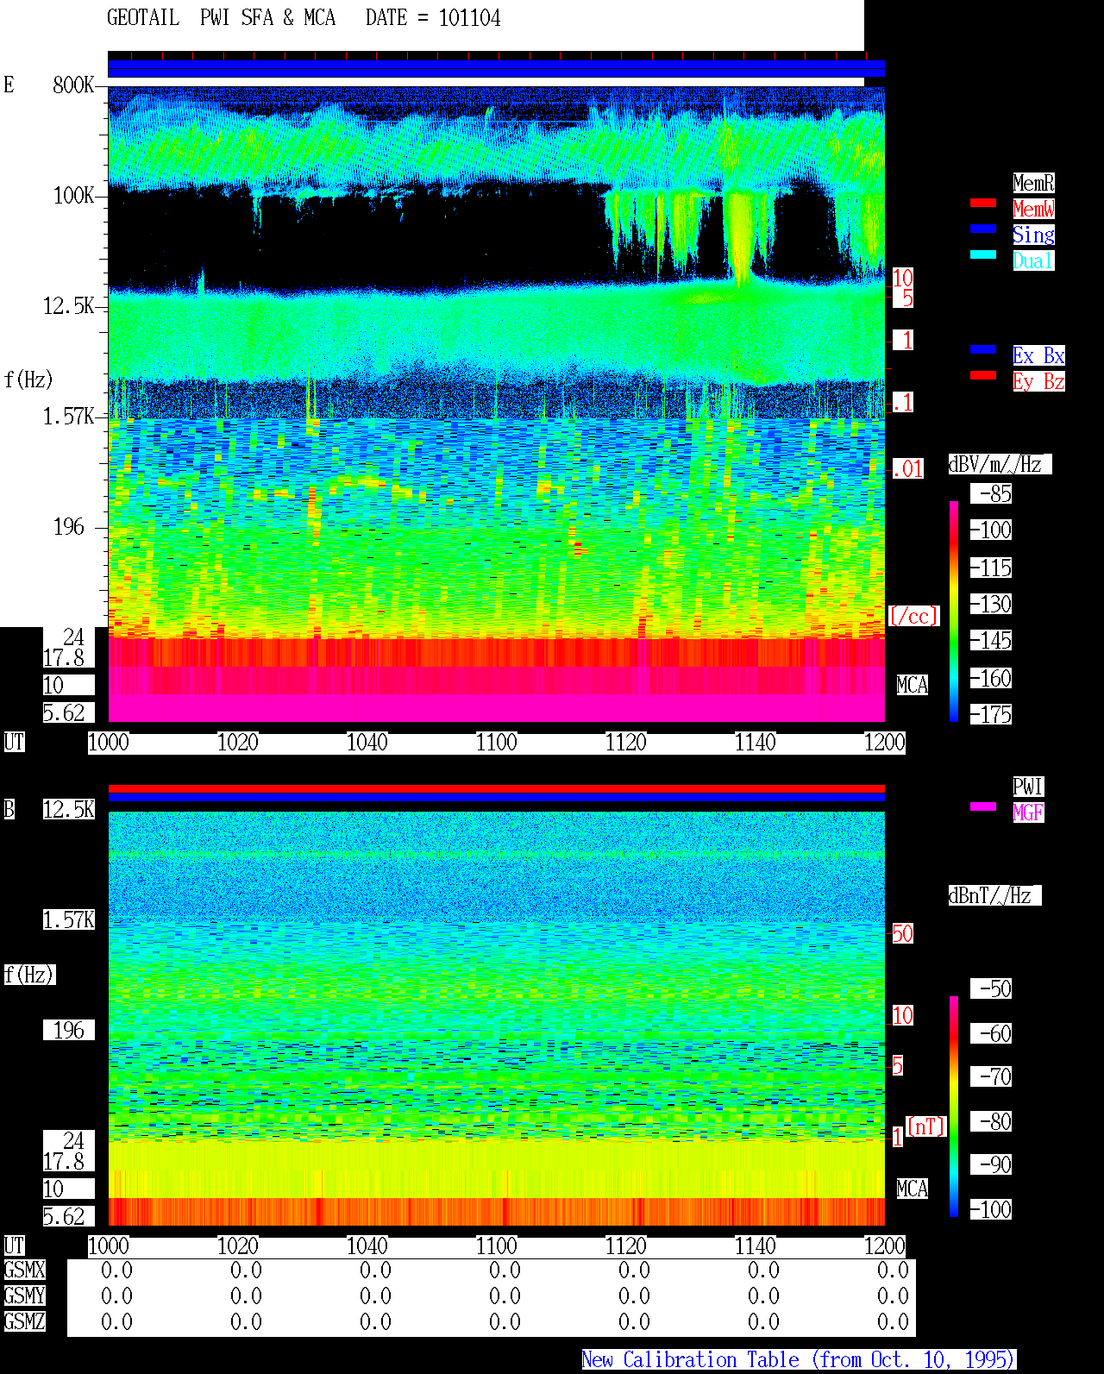This screenshot has width=1104, height=1374.
Task: Click the dBnT/√Hz unit label
Action: (x=994, y=895)
